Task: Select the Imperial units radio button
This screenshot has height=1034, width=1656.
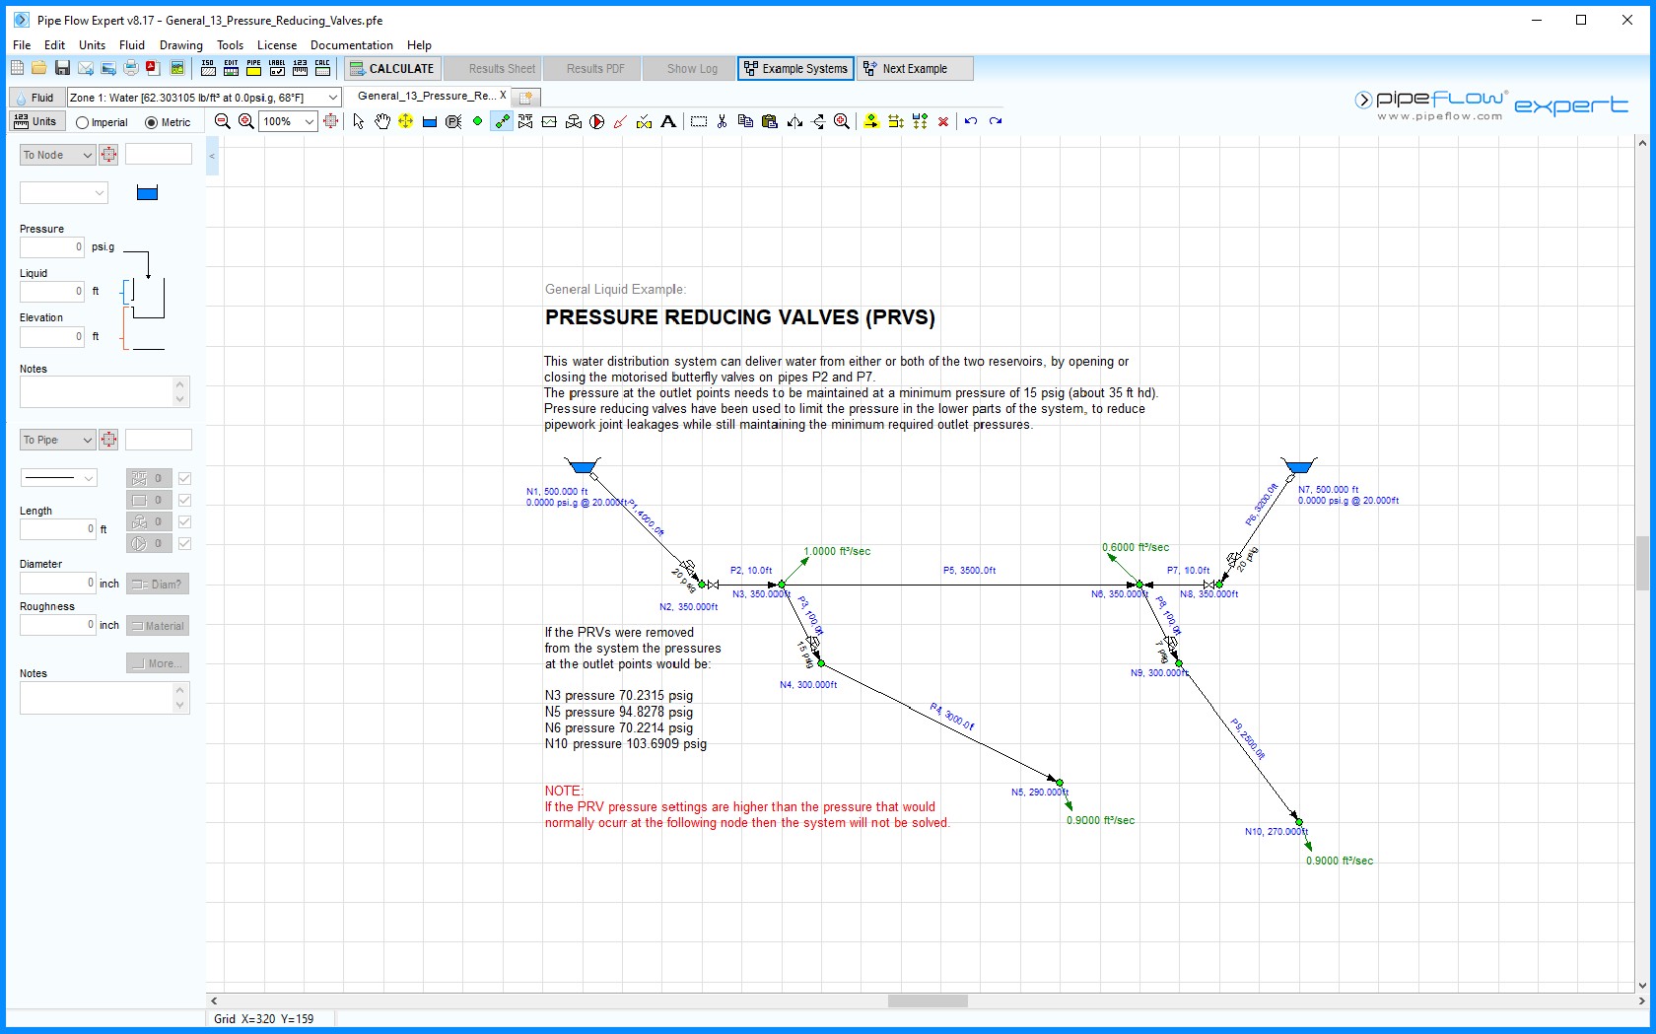Action: tap(83, 122)
